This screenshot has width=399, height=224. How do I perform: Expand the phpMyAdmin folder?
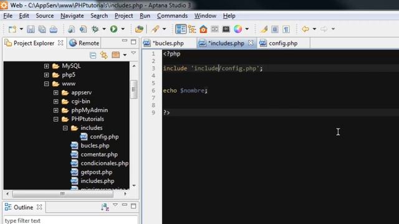coord(55,111)
